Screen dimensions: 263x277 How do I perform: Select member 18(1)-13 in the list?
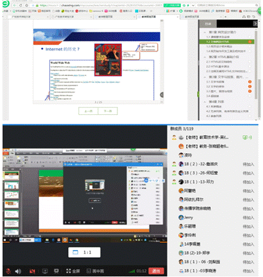click(x=196, y=182)
